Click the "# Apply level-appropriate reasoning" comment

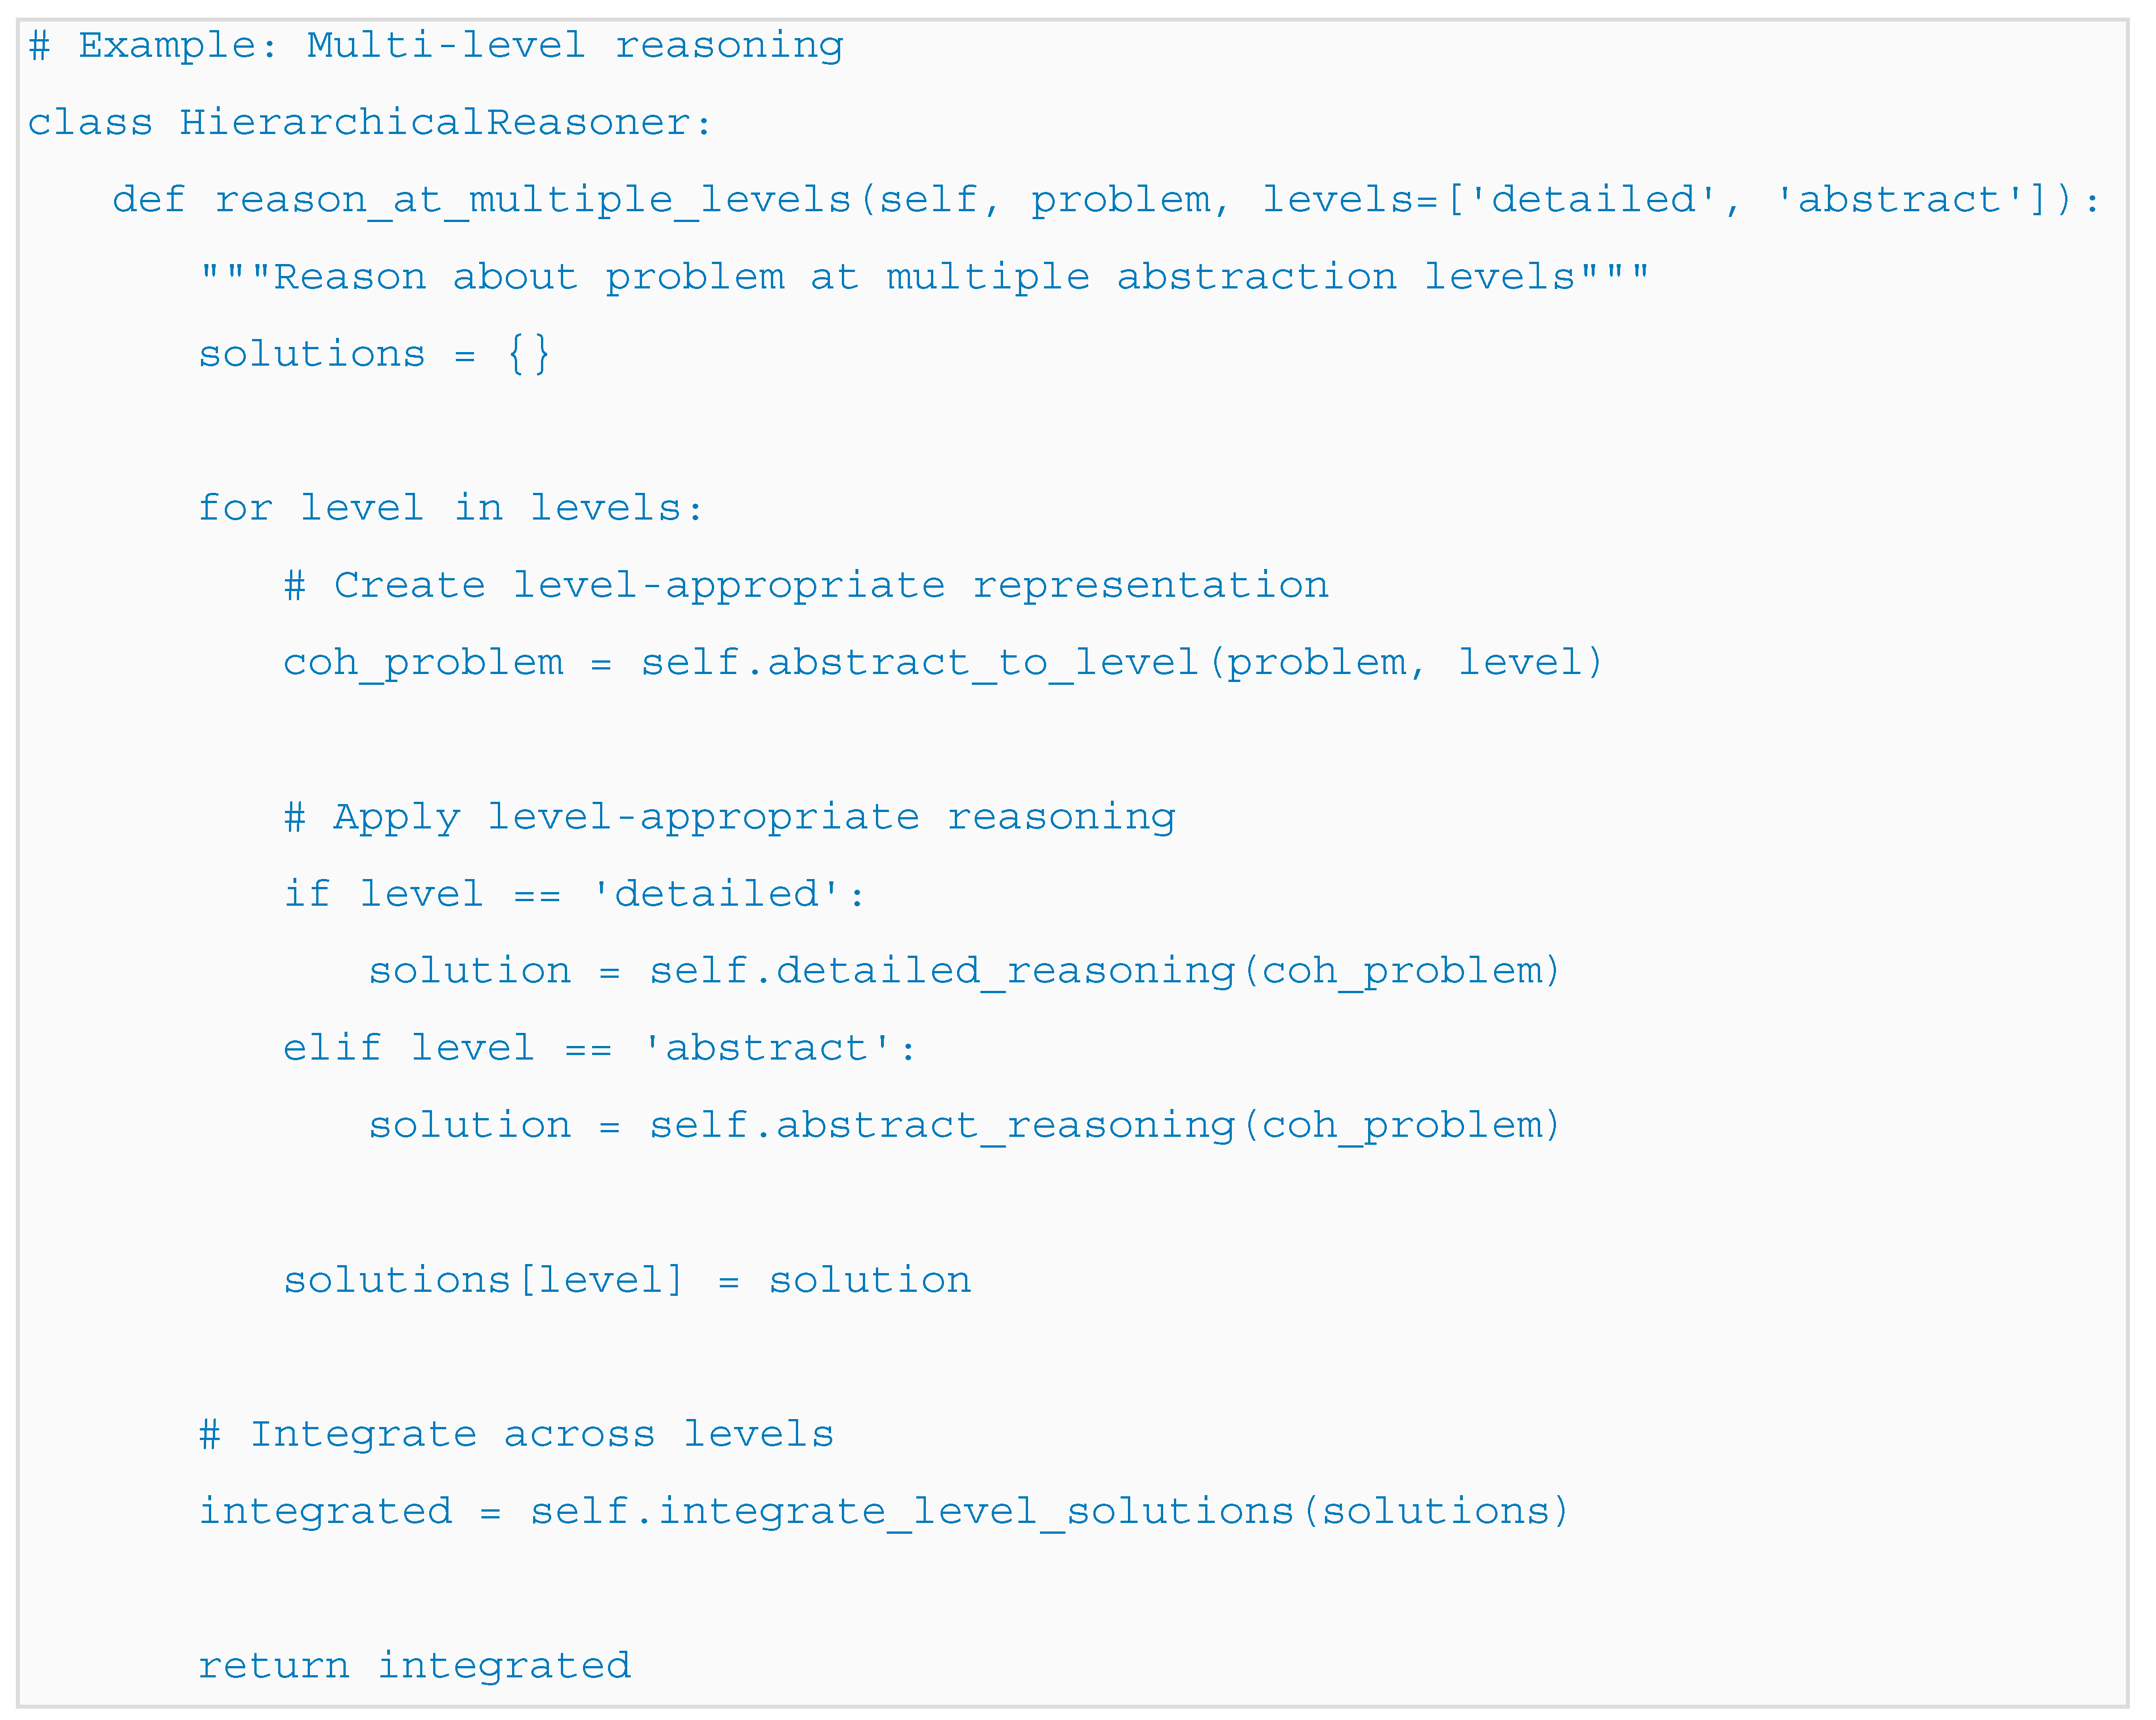click(729, 818)
